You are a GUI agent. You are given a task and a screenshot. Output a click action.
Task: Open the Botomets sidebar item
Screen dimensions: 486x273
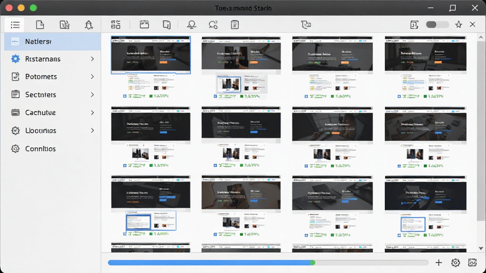[53, 76]
